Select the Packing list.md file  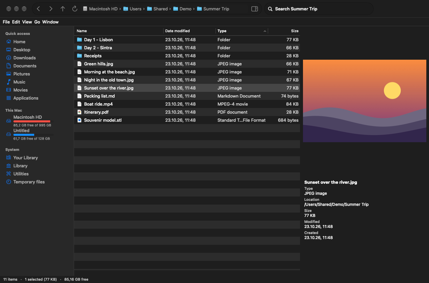click(x=187, y=96)
